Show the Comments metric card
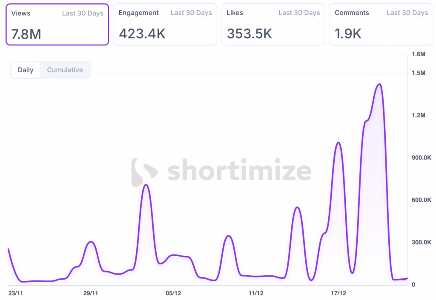The height and width of the screenshot is (300, 436). 381,24
